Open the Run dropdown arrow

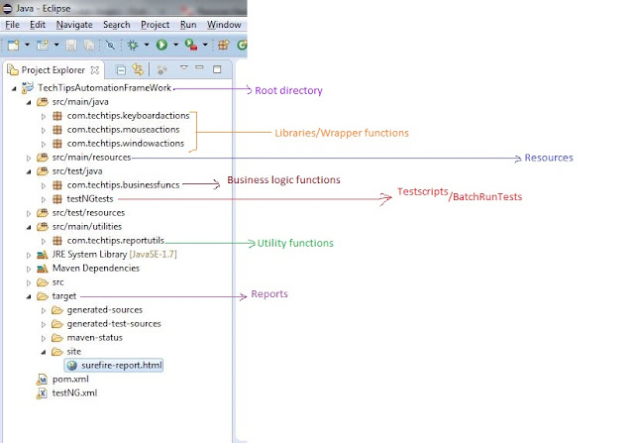[x=176, y=45]
